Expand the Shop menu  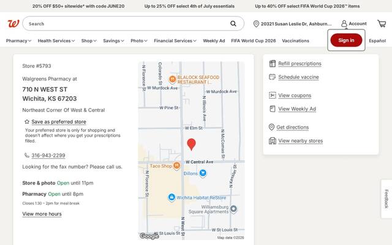pos(89,41)
